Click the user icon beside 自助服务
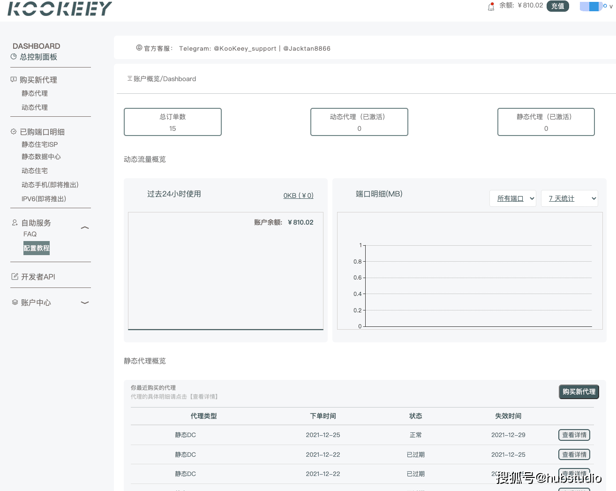The height and width of the screenshot is (491, 616). tap(14, 223)
